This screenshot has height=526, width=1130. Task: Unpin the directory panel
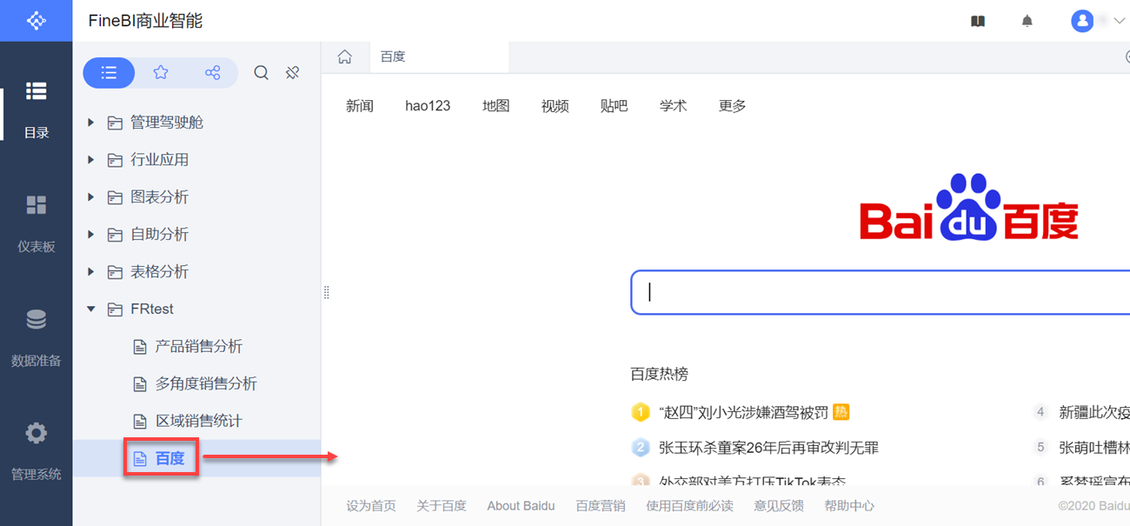point(293,73)
